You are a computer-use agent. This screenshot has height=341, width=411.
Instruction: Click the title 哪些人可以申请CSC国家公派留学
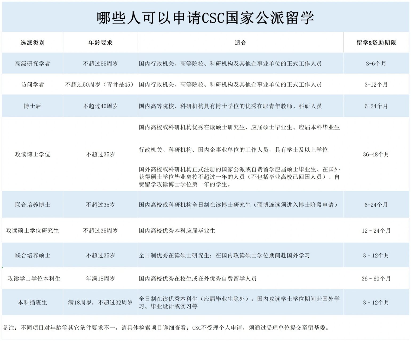(x=205, y=18)
